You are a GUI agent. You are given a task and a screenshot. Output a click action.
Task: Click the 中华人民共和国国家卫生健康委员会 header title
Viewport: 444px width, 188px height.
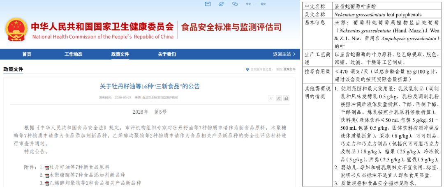click(102, 26)
